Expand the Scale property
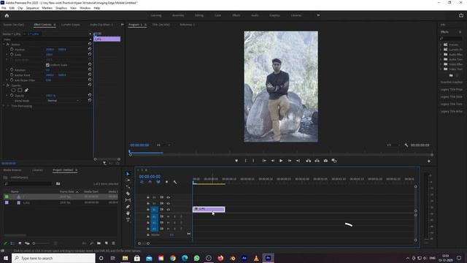Viewport: 467px width, 263px height. pos(7,54)
